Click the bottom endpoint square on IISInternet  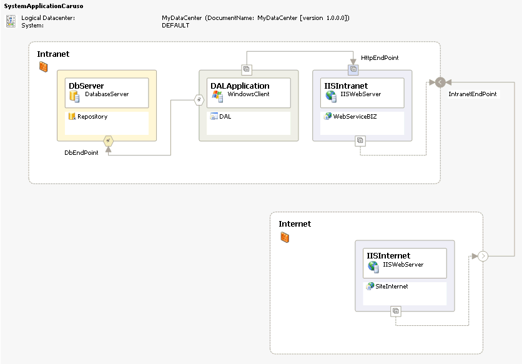tap(395, 311)
